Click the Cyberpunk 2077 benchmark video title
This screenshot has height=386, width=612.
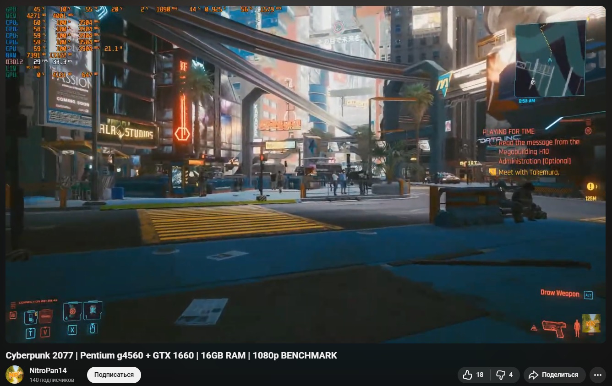click(171, 355)
